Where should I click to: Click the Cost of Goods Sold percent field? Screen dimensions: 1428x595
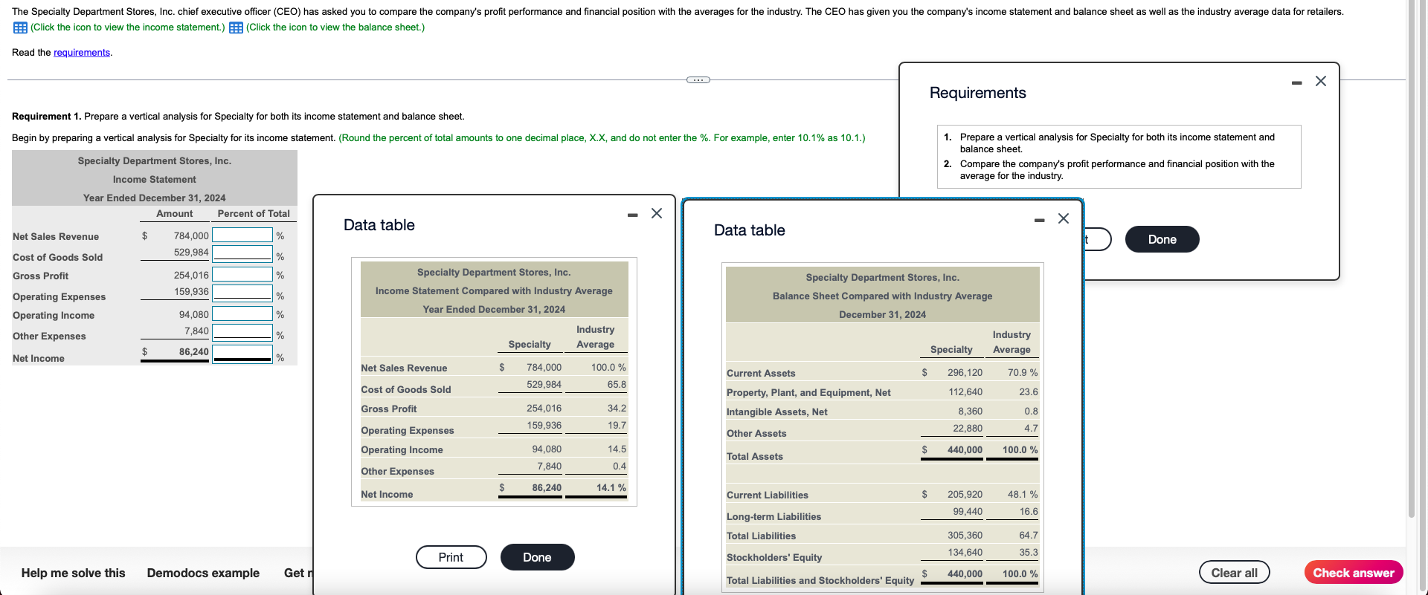tap(242, 253)
